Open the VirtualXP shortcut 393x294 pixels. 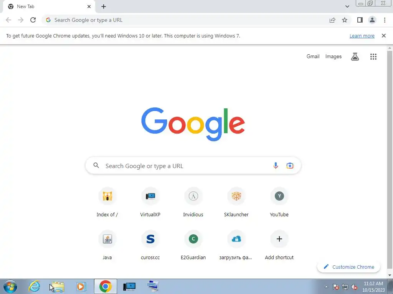[150, 203]
